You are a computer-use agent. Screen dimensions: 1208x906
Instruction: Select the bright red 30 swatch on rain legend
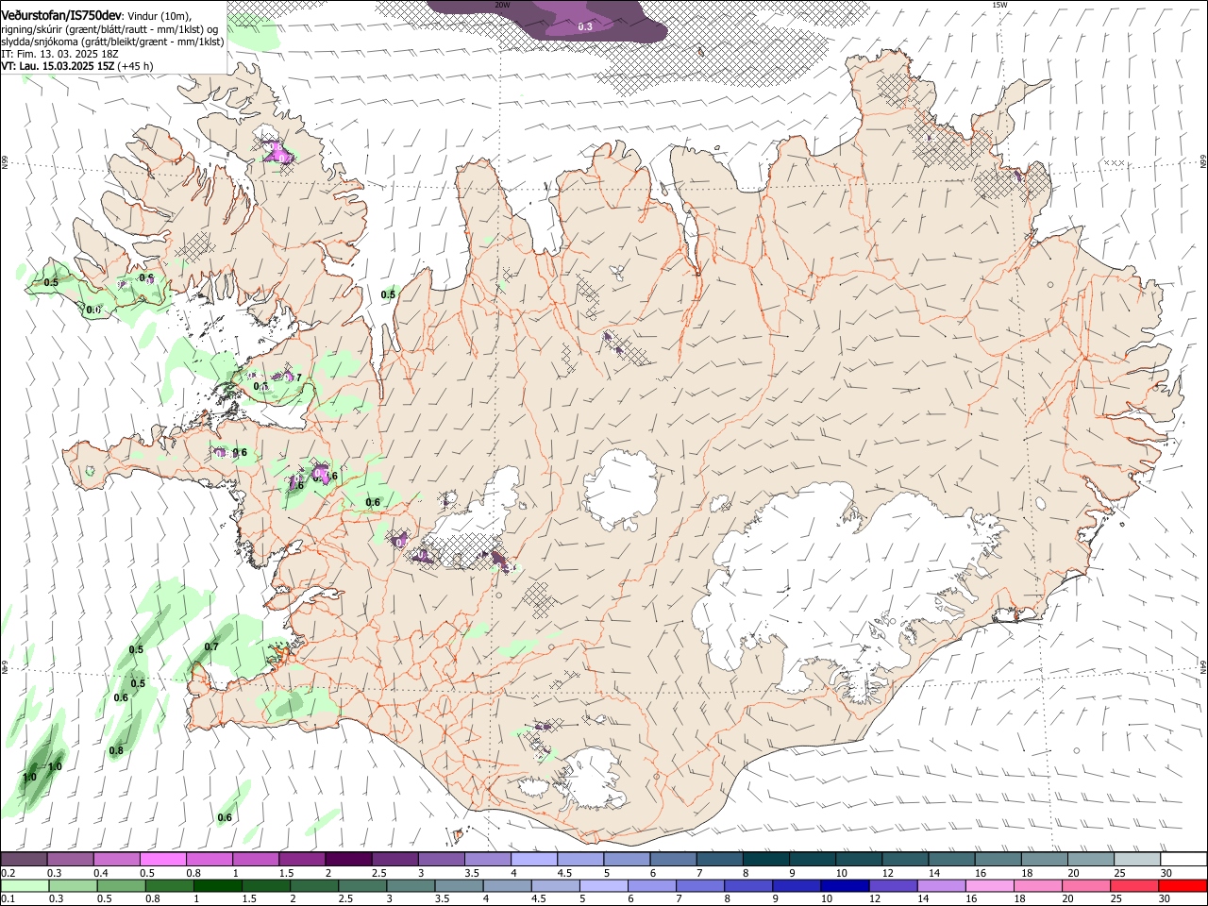[x=1183, y=885]
